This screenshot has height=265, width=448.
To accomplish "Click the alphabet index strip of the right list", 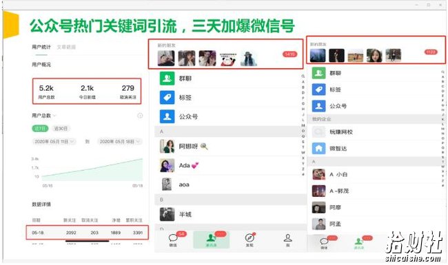I will [443, 128].
